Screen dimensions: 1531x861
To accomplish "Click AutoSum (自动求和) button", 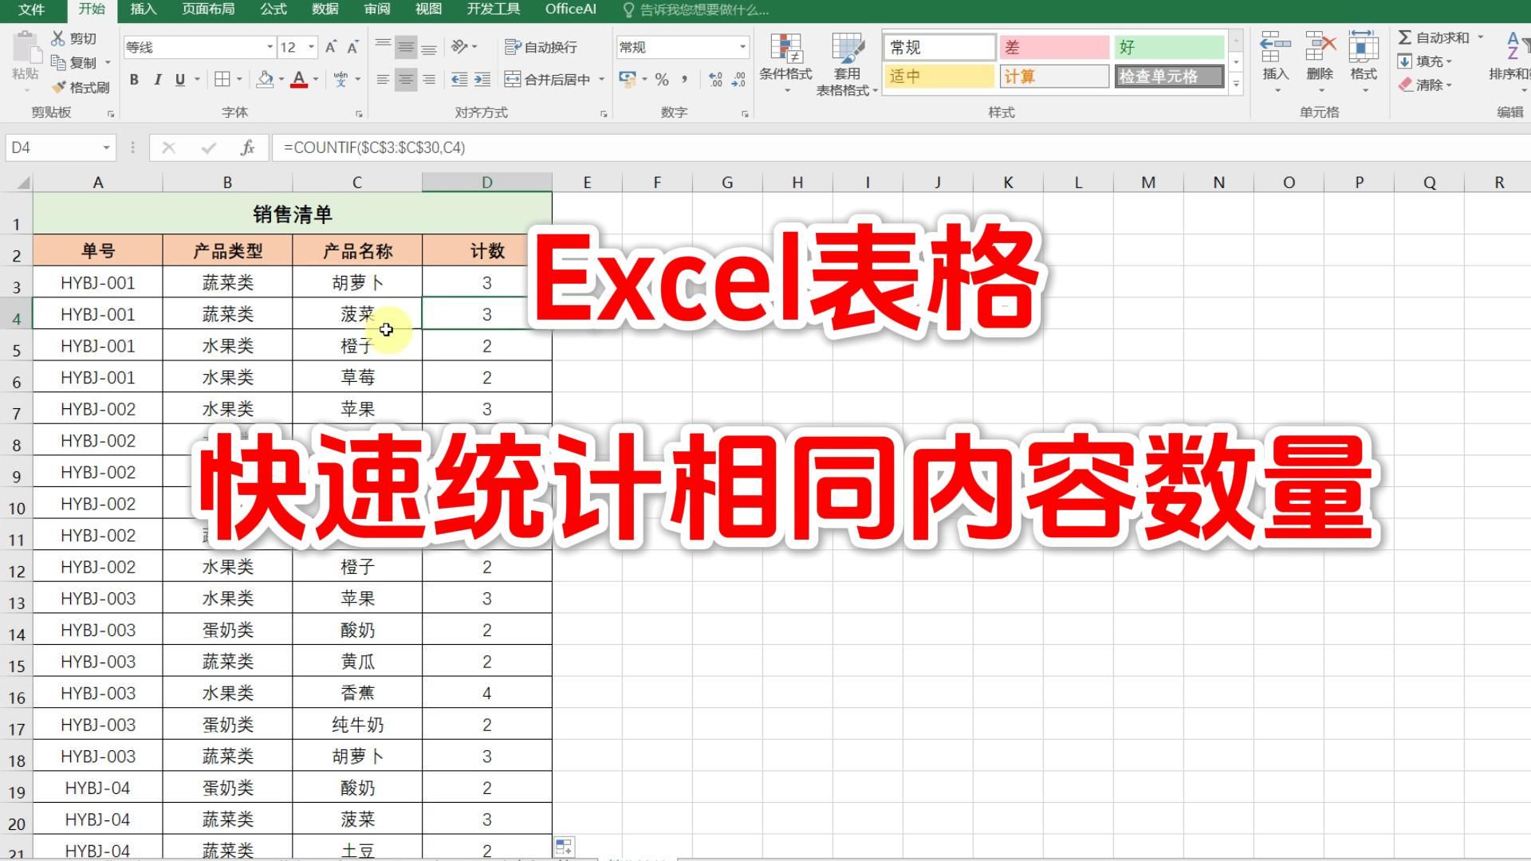I will click(1434, 37).
